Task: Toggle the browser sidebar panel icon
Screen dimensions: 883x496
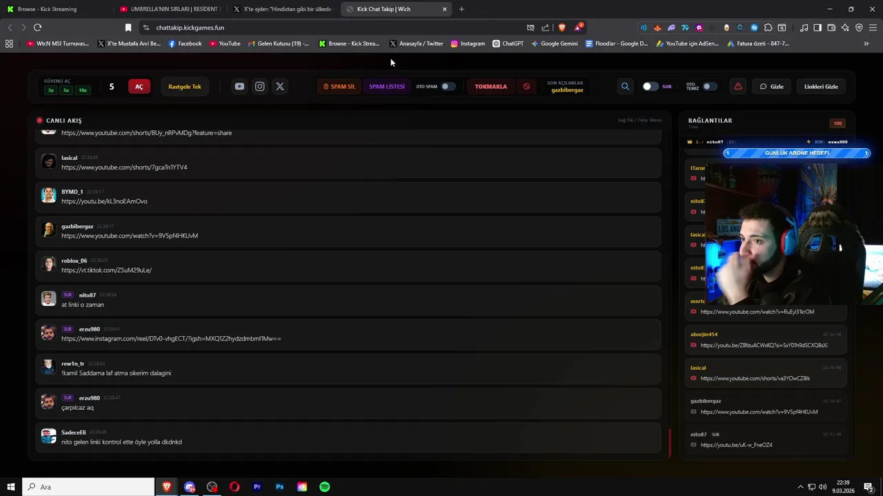Action: coord(817,28)
